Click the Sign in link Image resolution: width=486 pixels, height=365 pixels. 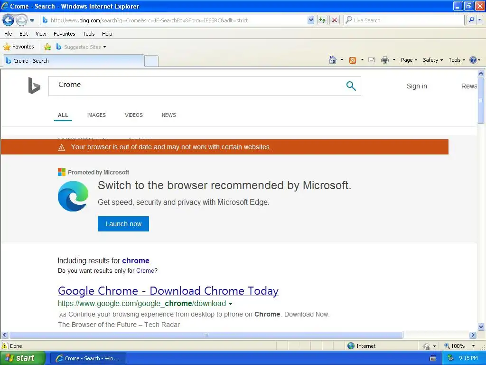(417, 86)
